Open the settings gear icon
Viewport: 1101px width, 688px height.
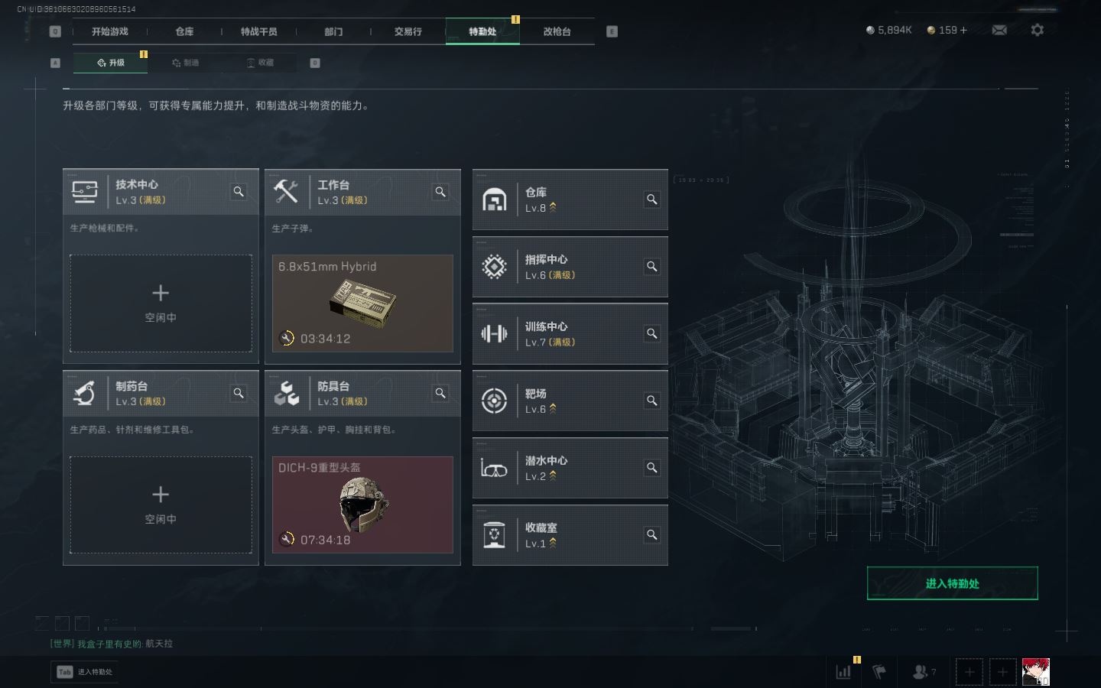click(x=1037, y=30)
